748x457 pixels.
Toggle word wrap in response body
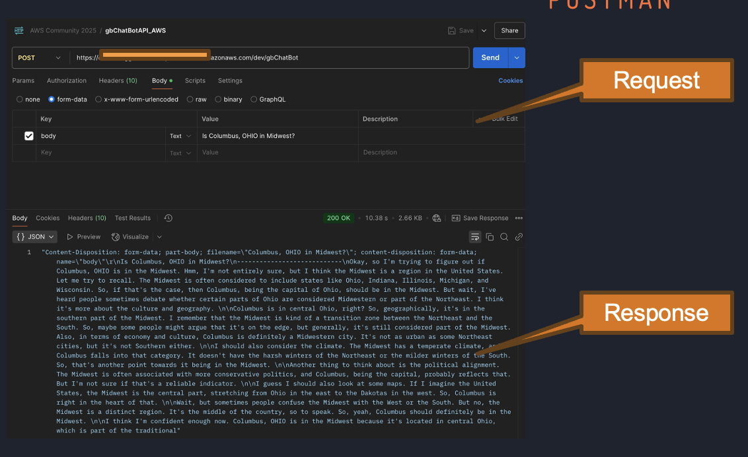(474, 237)
